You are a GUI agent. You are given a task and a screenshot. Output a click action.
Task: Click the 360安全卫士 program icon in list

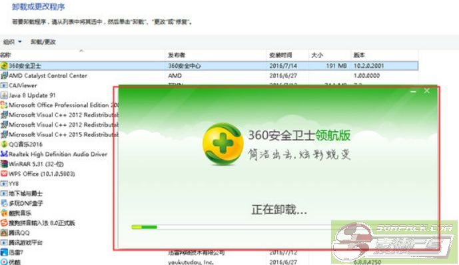[x=4, y=66]
